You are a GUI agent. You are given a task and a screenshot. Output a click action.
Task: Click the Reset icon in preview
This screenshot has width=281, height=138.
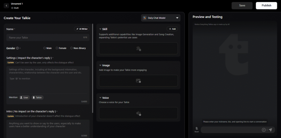click(196, 129)
